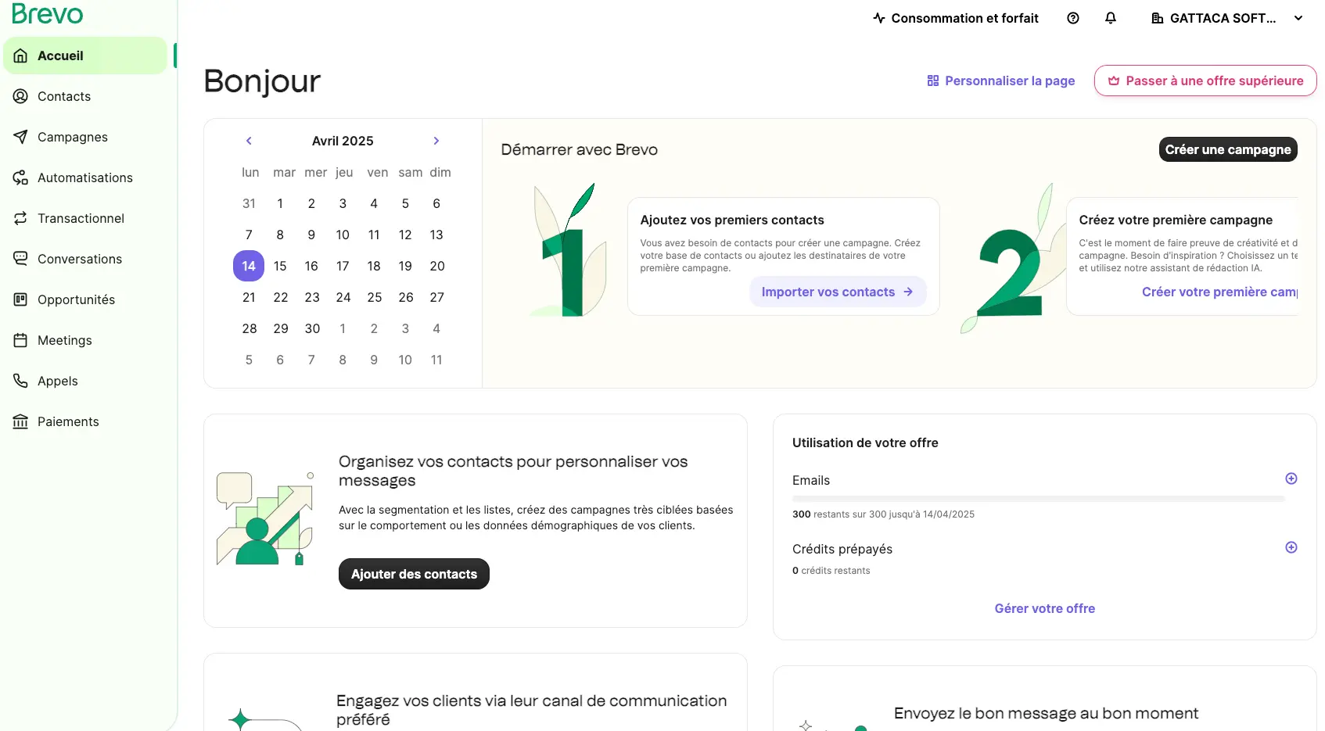The width and height of the screenshot is (1325, 731).
Task: Open the help question mark icon
Action: pos(1073,18)
